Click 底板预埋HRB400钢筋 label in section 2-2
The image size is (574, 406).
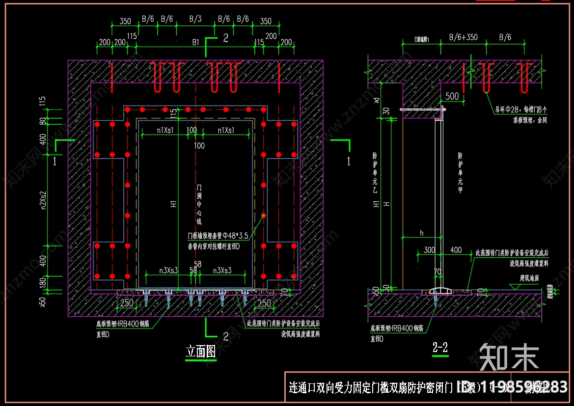tap(397, 328)
